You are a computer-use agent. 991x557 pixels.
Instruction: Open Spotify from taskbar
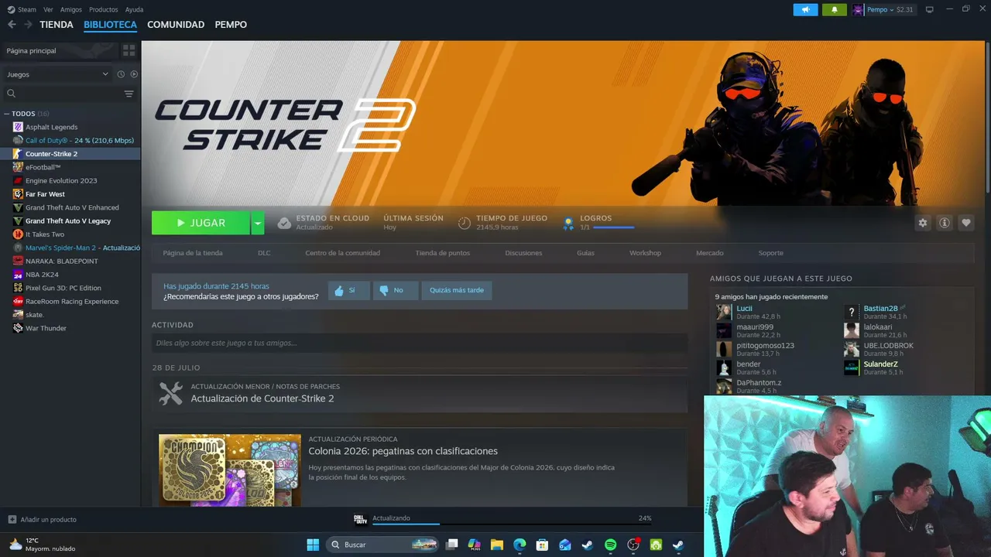(x=610, y=545)
